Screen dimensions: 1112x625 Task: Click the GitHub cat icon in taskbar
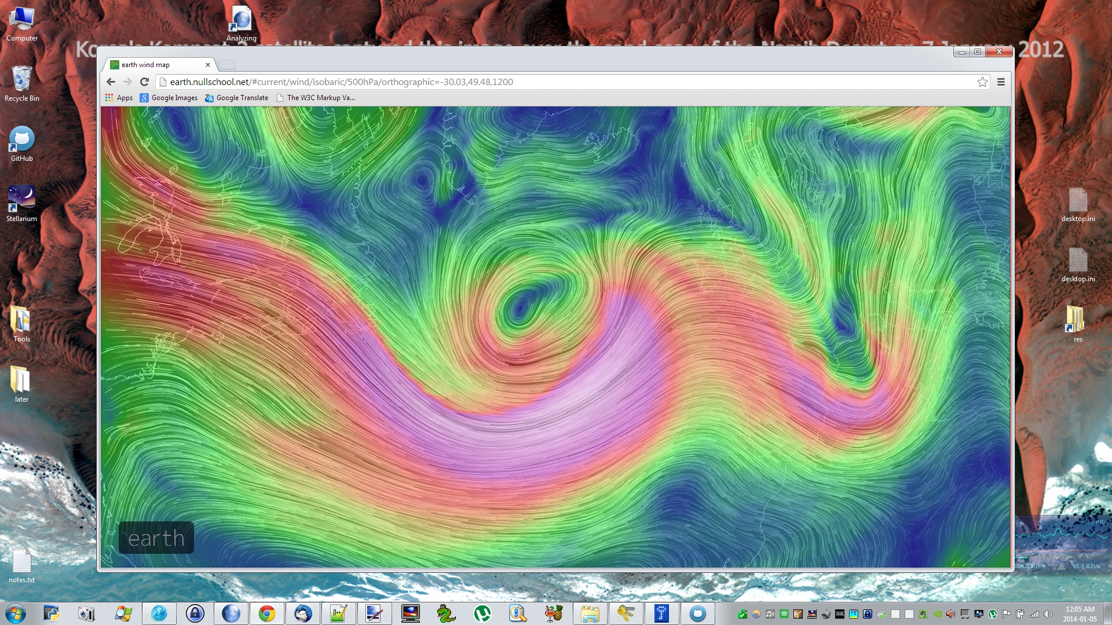(x=697, y=613)
